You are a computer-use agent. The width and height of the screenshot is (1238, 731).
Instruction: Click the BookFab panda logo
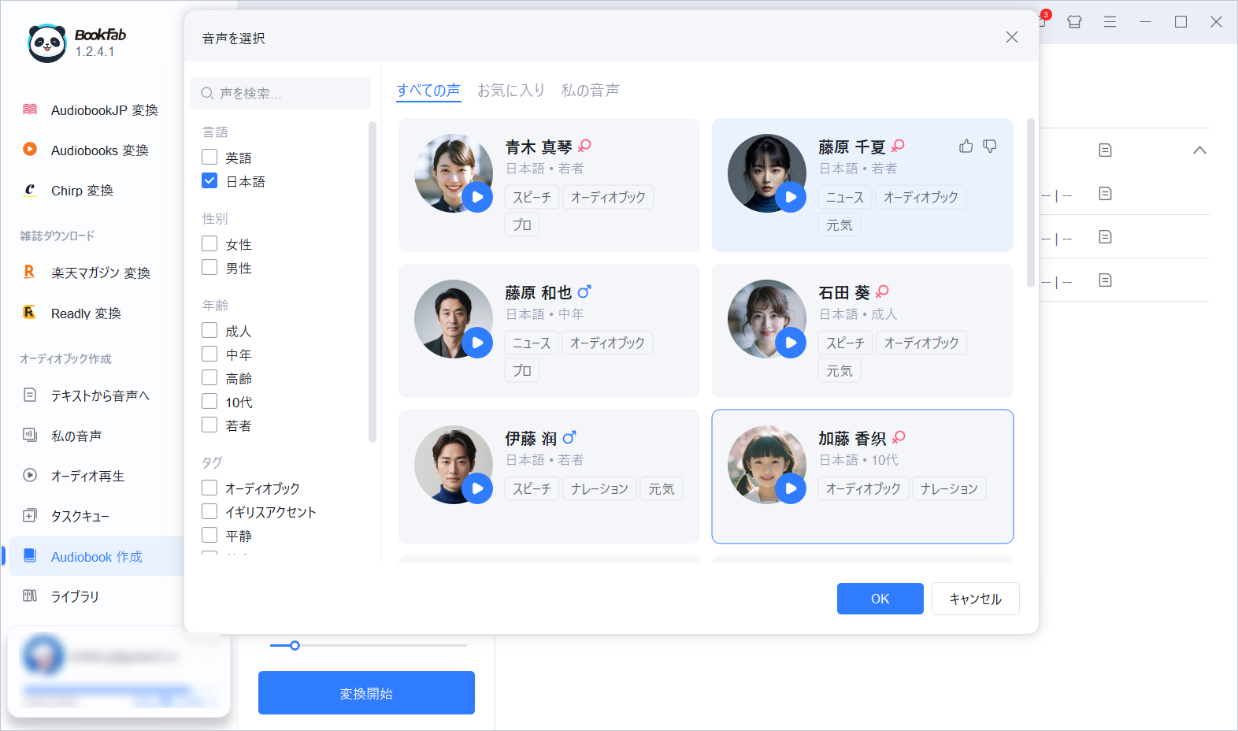(x=46, y=43)
